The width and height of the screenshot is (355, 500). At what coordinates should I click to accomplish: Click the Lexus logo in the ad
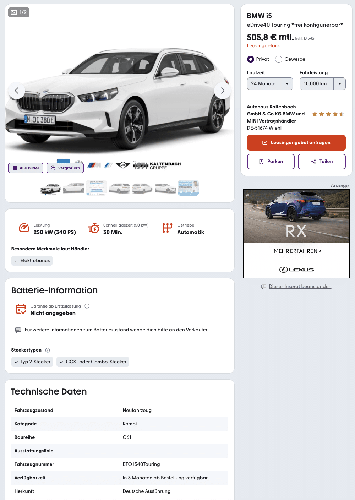[x=296, y=270]
